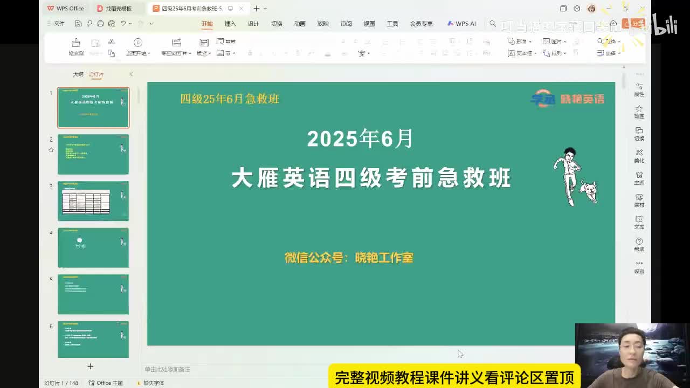Click the reset slide 重置 icon

pyautogui.click(x=226, y=41)
